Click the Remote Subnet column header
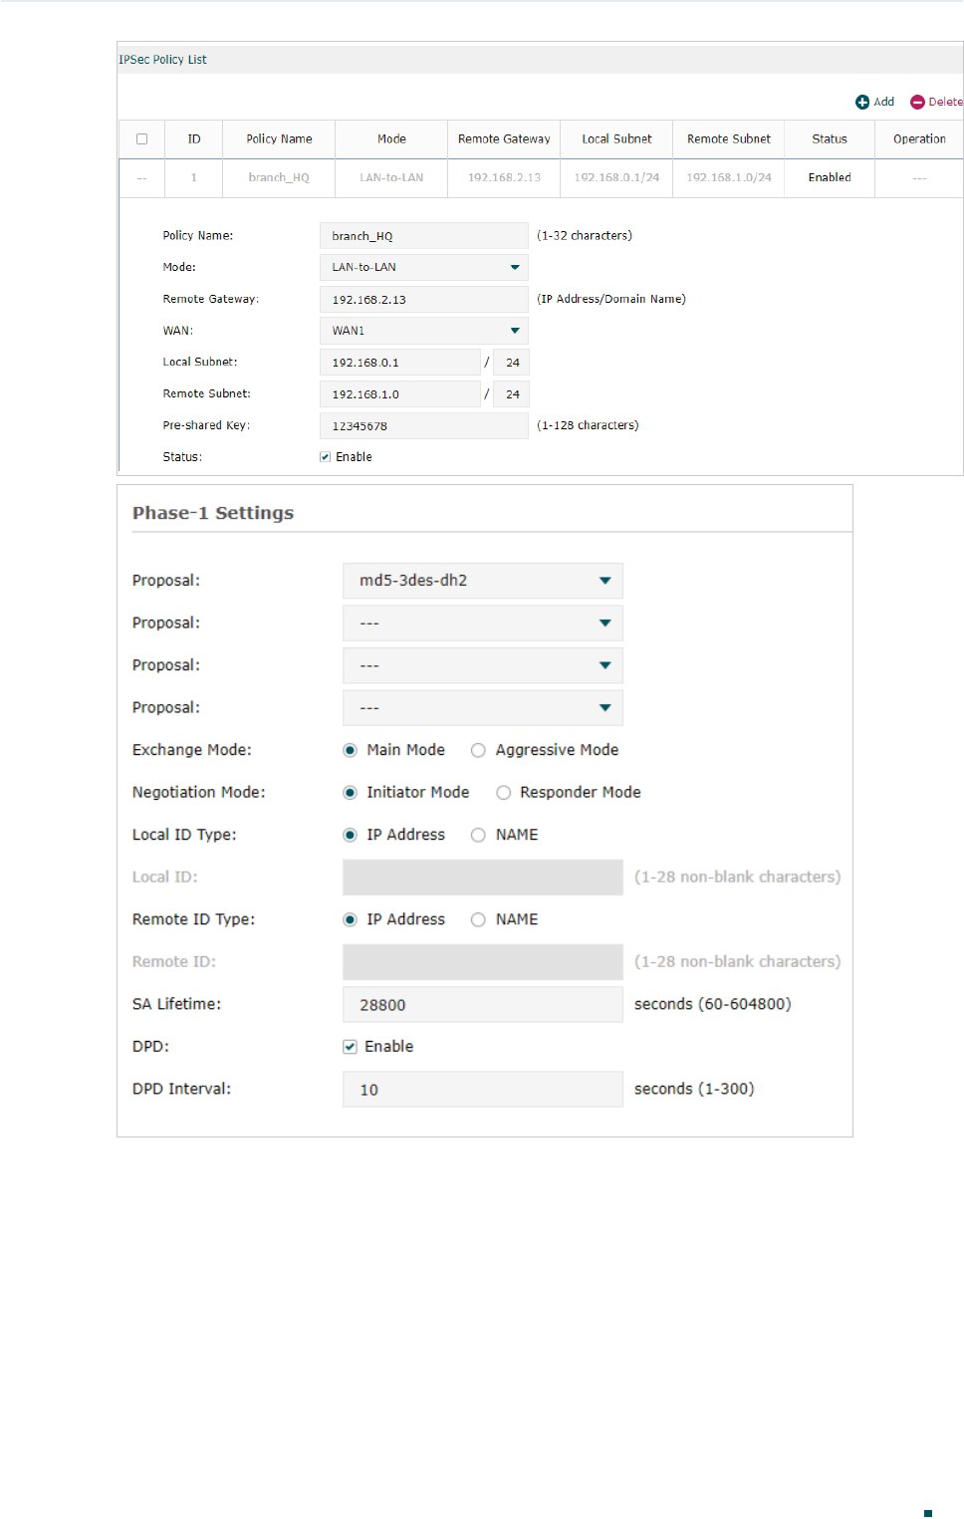The width and height of the screenshot is (964, 1519). coord(729,139)
